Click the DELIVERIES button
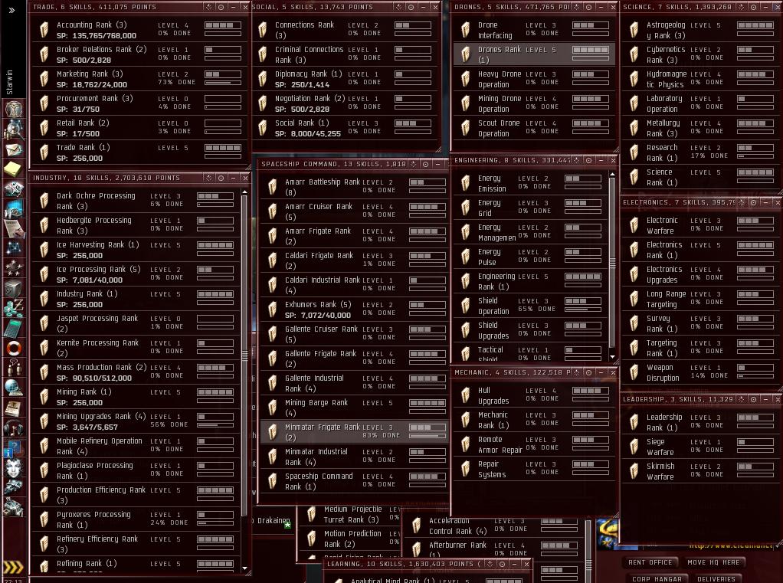 (x=716, y=579)
